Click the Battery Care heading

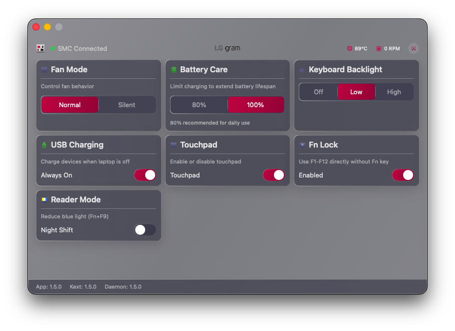204,70
